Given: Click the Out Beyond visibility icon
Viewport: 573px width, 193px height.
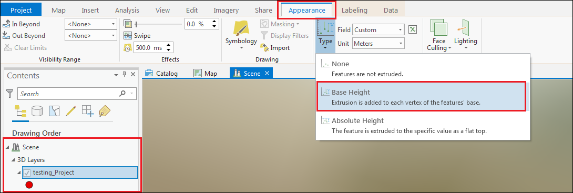Looking at the screenshot, I should [7, 35].
